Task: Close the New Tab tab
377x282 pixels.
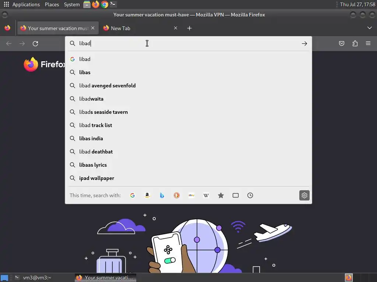Action: tap(176, 28)
